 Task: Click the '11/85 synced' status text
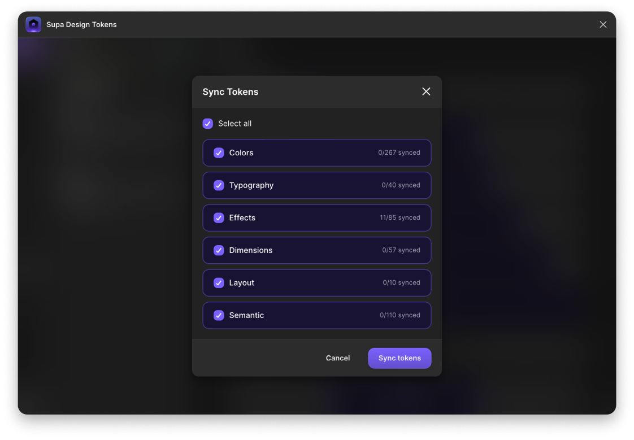[x=400, y=218]
